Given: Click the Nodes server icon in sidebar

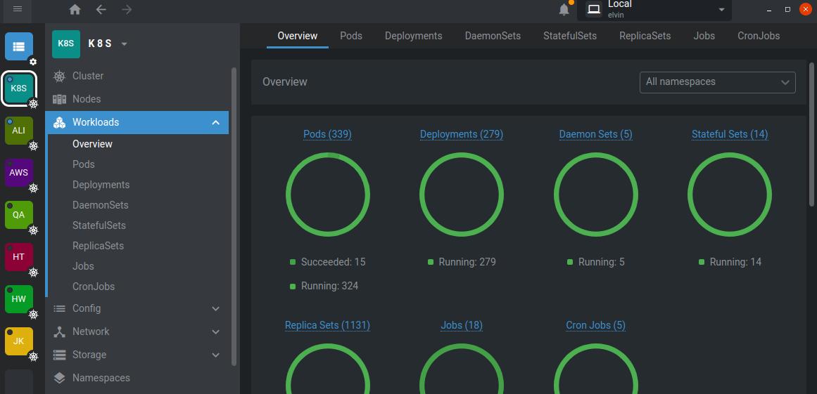Looking at the screenshot, I should click(x=59, y=99).
